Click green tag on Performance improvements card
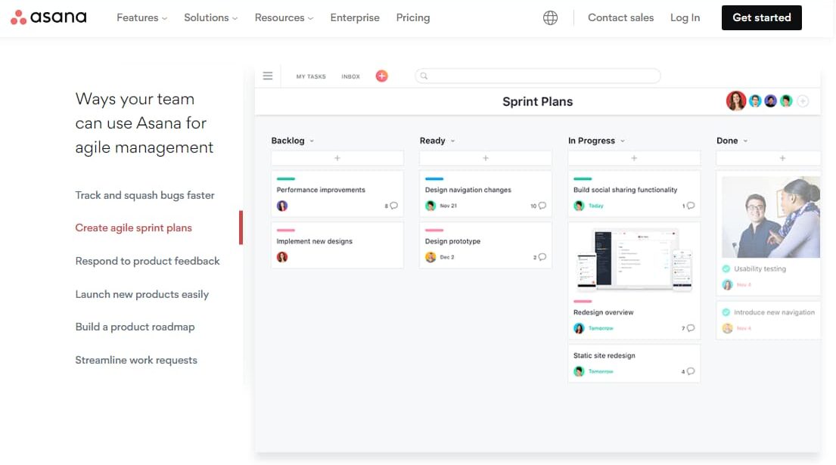 pos(286,179)
